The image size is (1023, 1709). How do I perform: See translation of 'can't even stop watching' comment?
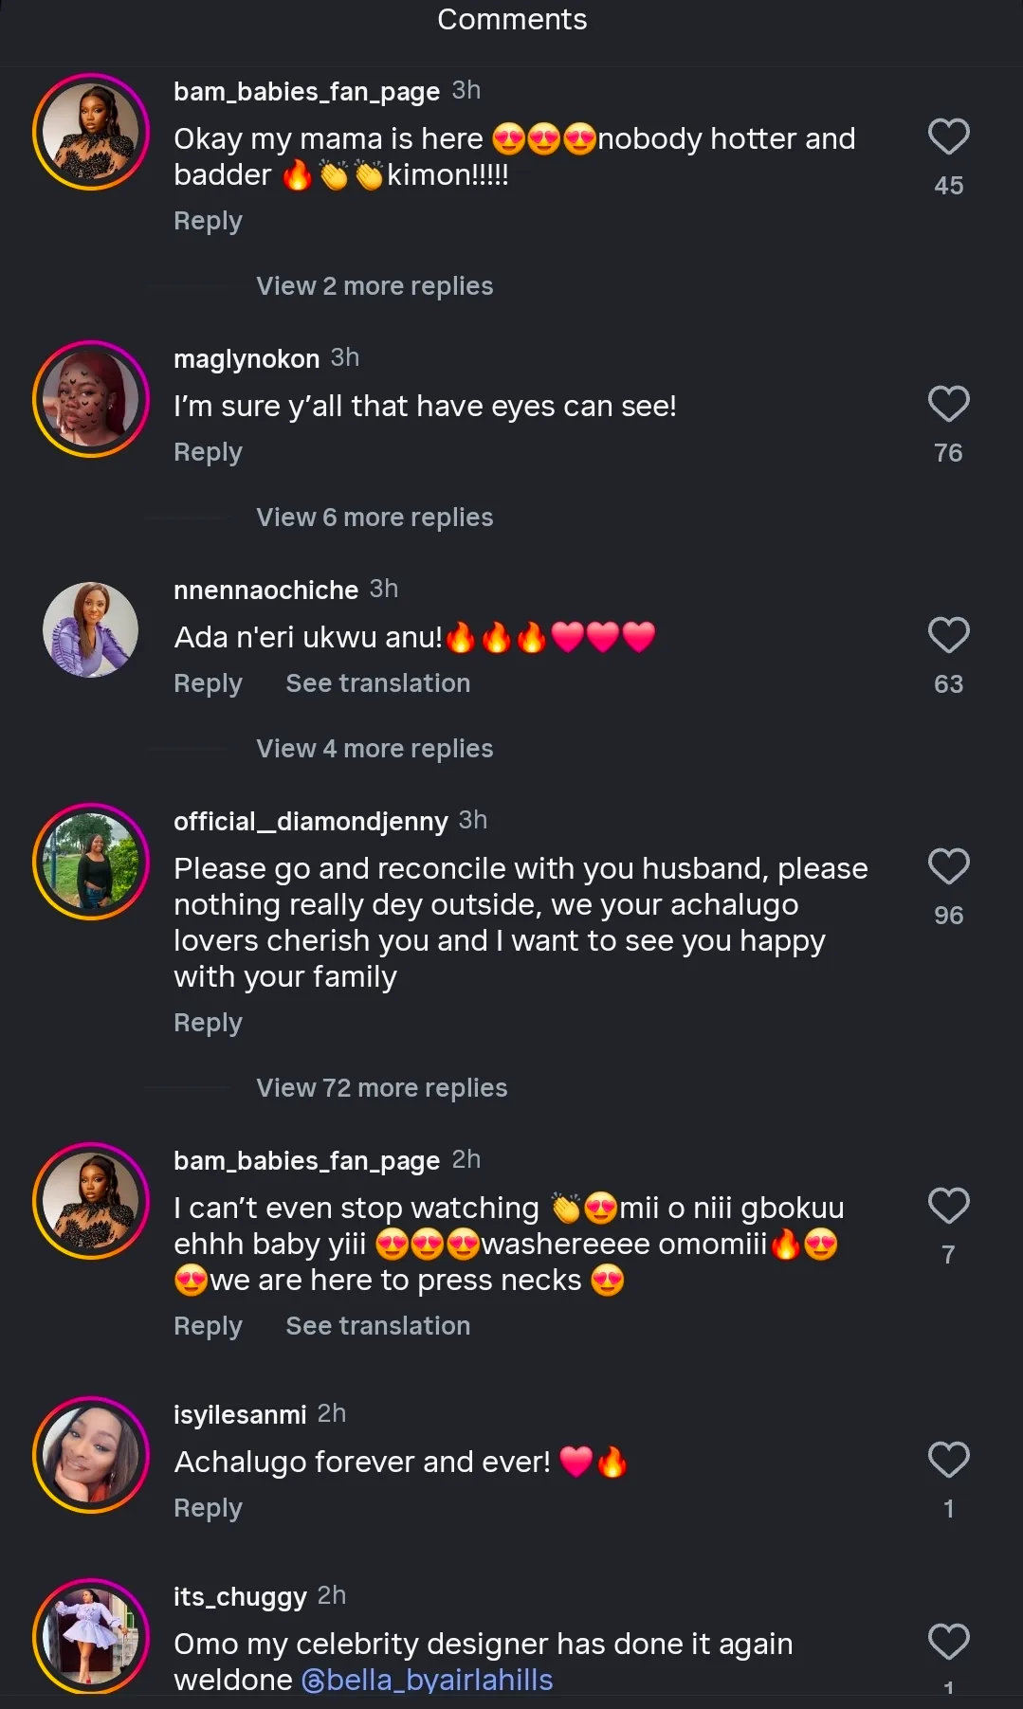tap(377, 1327)
